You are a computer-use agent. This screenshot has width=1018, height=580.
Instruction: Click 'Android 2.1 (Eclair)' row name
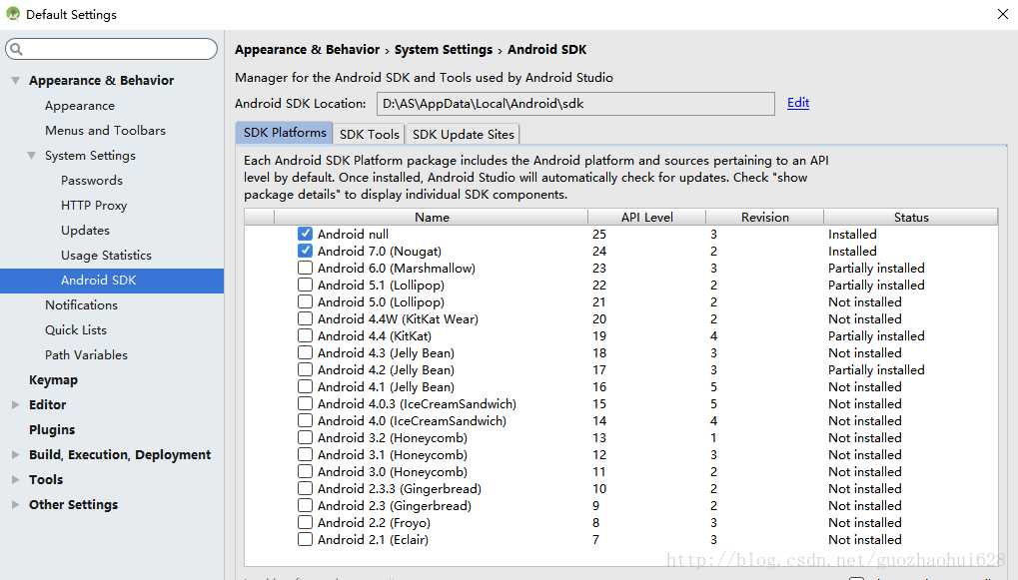click(373, 540)
